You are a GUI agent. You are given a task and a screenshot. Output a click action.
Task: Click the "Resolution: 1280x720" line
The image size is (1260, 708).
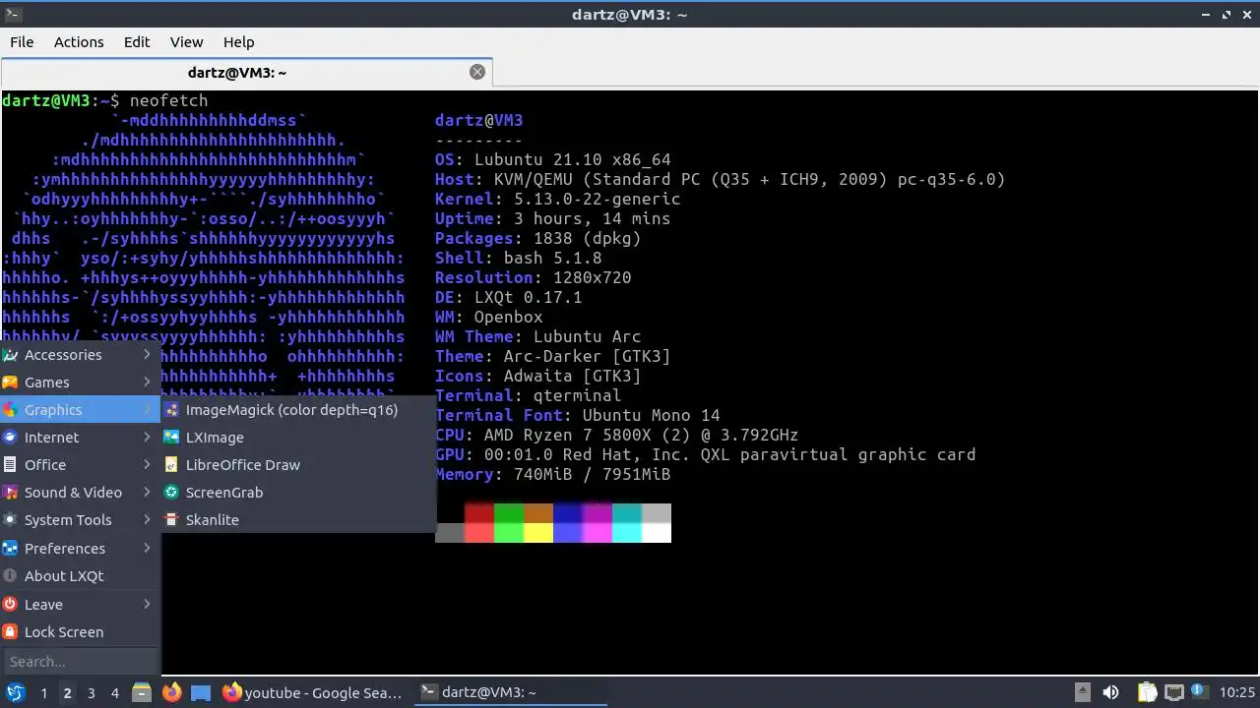coord(534,277)
